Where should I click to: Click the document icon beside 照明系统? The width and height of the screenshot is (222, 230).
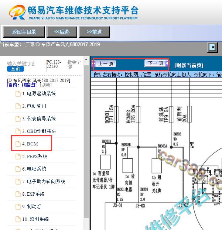point(18,219)
